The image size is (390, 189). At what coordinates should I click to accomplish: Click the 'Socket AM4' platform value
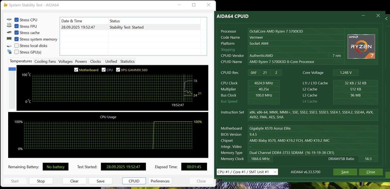(x=259, y=43)
